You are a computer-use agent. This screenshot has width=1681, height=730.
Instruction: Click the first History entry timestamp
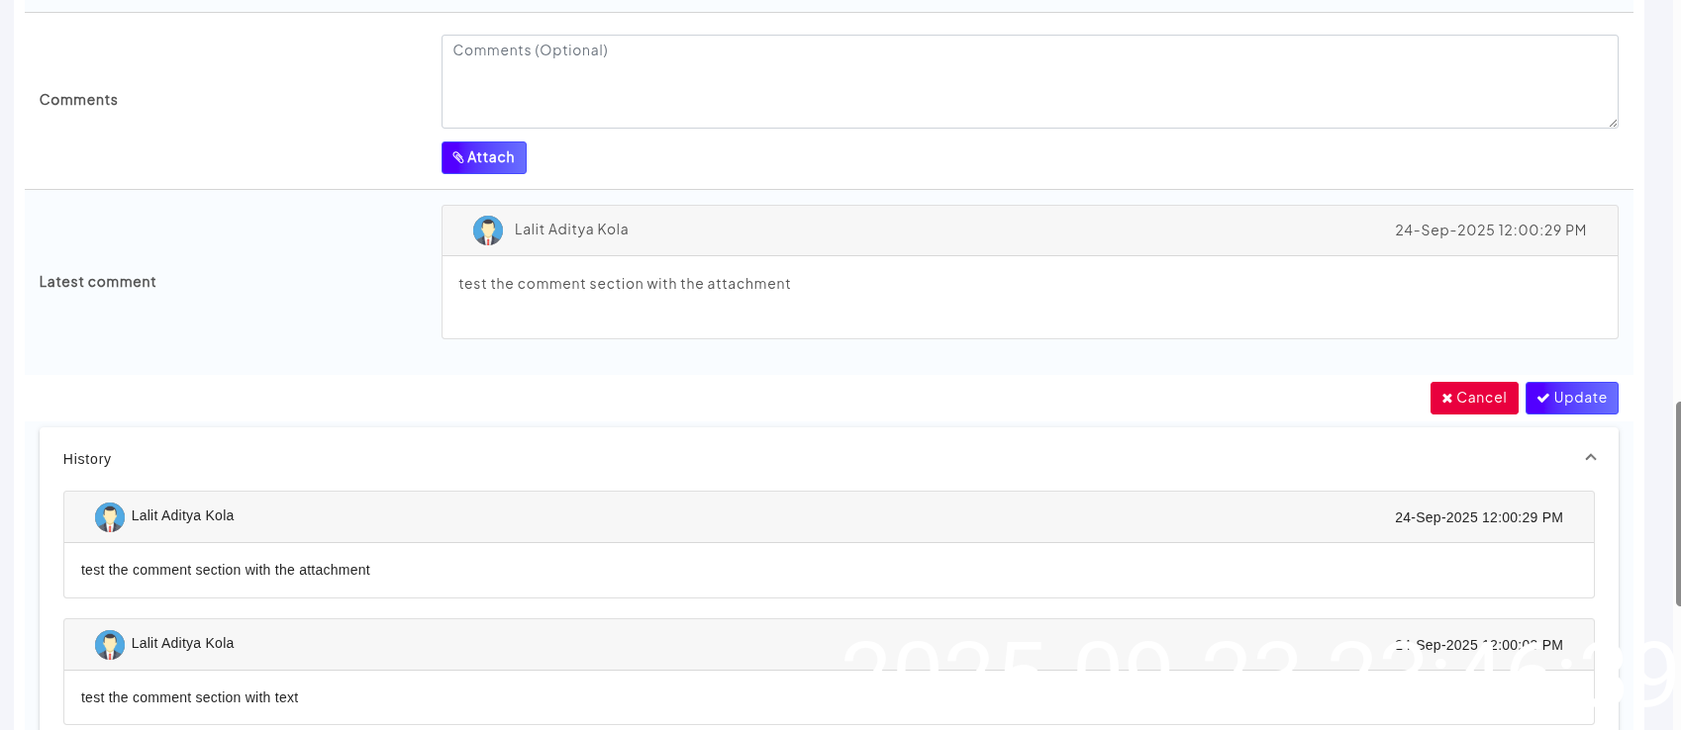[1478, 517]
